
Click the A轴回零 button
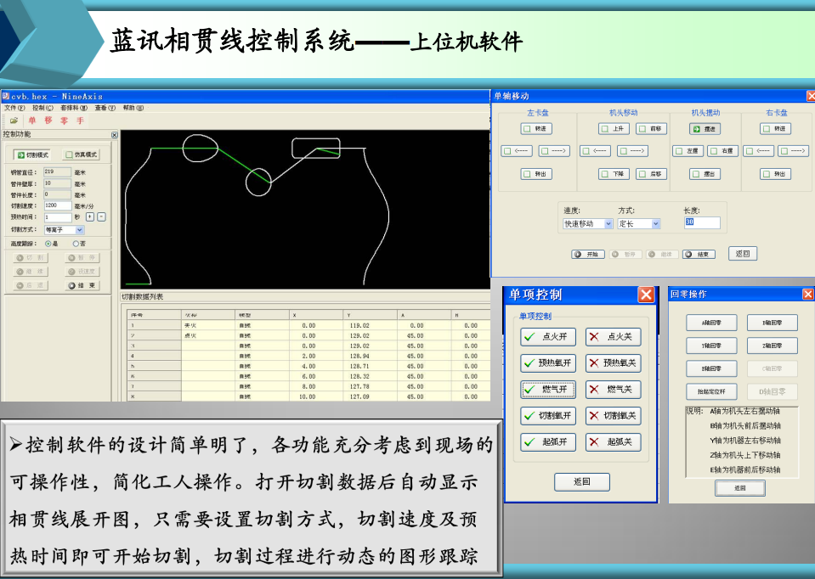[x=710, y=323]
